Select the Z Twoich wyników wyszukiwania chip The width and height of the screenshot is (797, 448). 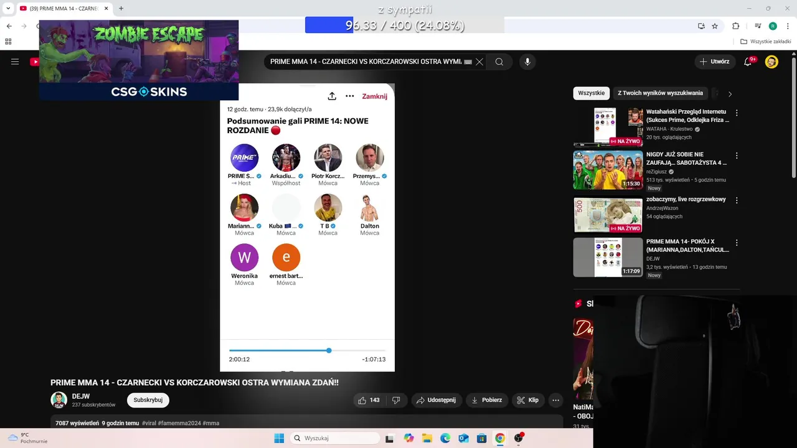[x=661, y=93]
